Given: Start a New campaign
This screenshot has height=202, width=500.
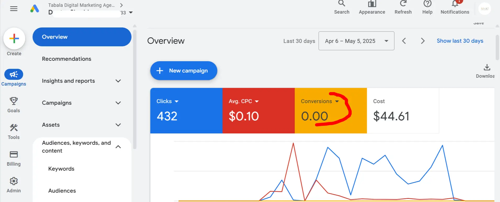Looking at the screenshot, I should click(x=184, y=71).
